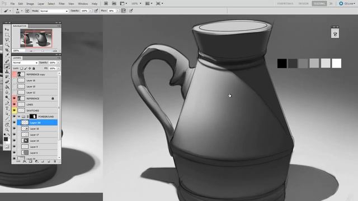Image resolution: width=358 pixels, height=201 pixels.
Task: Open the Brush Preset picker arrow
Action: click(22, 11)
